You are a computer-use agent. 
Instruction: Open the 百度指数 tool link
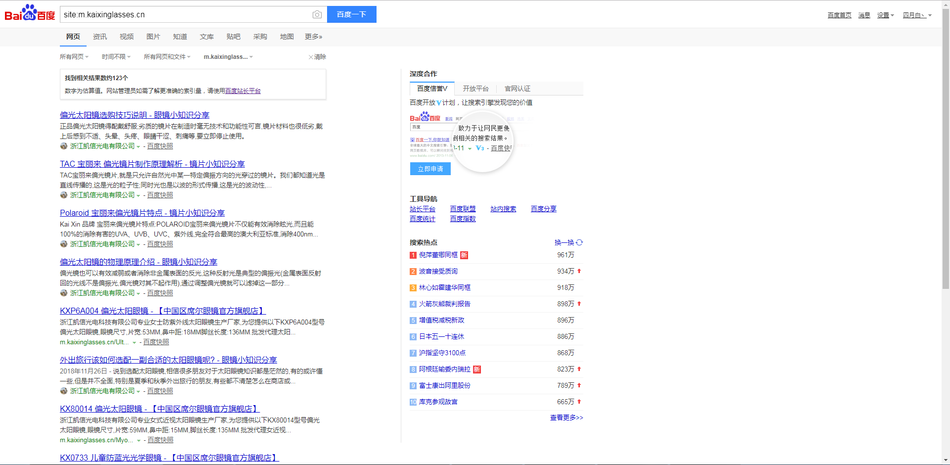pyautogui.click(x=463, y=219)
